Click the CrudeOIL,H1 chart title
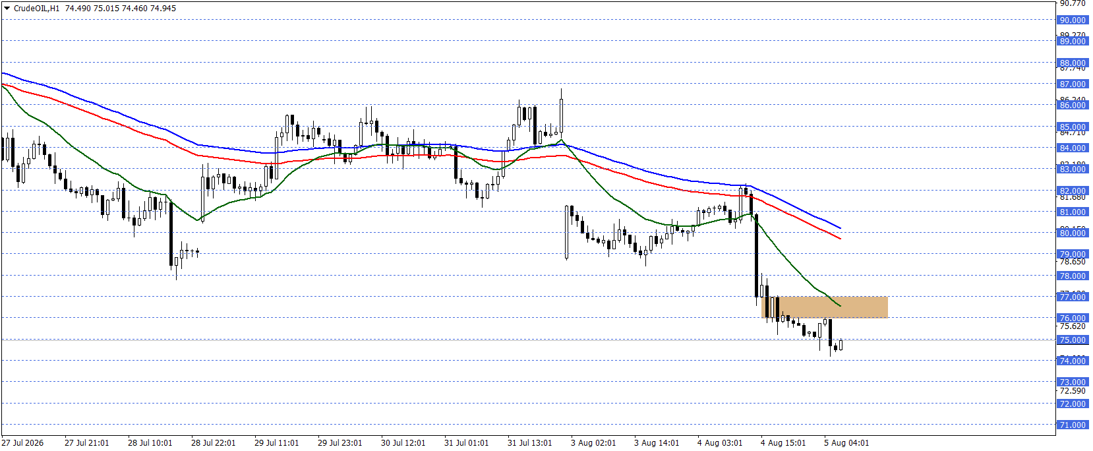Screen dimensions: 1093x451 [37, 9]
